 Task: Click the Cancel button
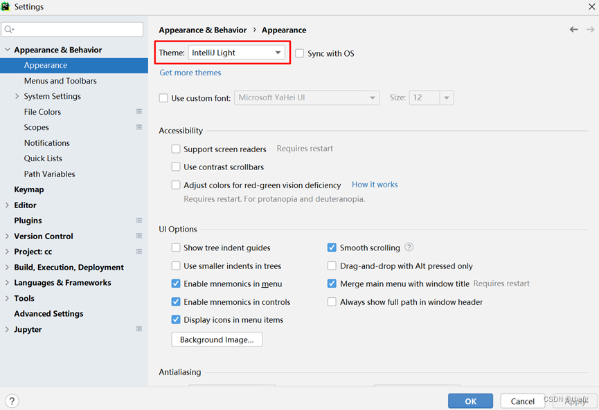click(522, 401)
